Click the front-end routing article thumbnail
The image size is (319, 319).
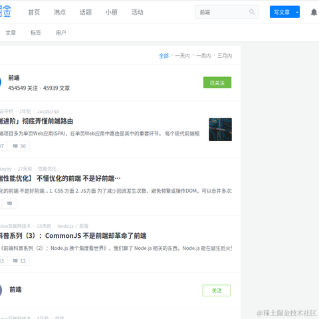point(220,130)
